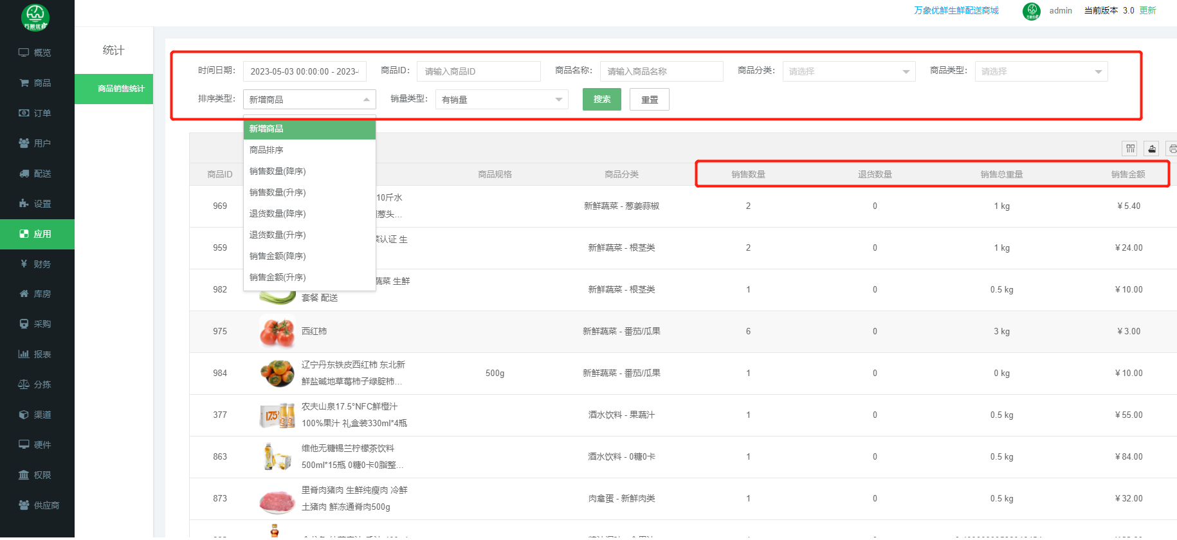The image size is (1177, 540).
Task: Open 报表 reports section in sidebar
Action: tap(36, 354)
